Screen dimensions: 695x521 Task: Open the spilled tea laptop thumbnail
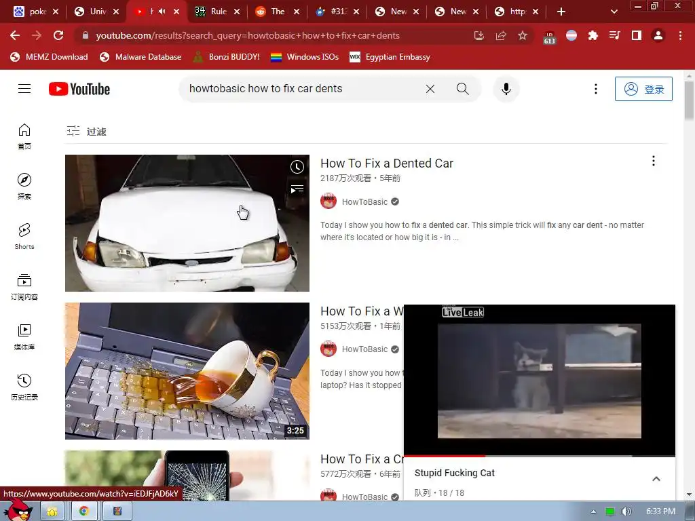187,371
